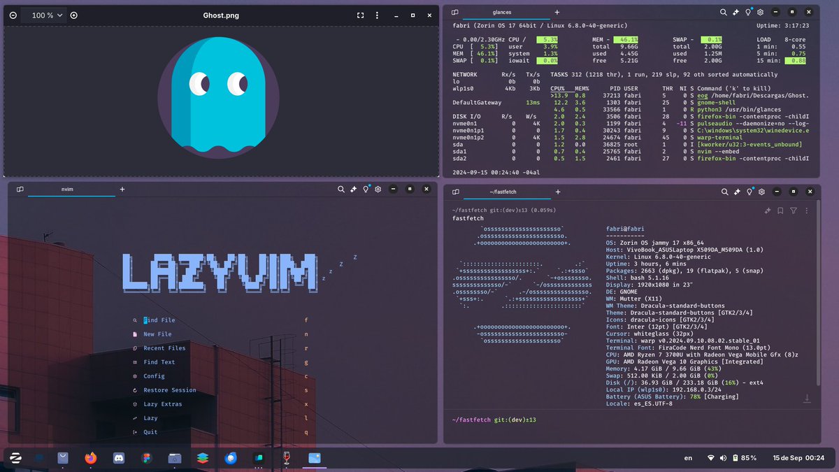The width and height of the screenshot is (839, 472).
Task: Filter the fastfetch block output
Action: tap(794, 211)
